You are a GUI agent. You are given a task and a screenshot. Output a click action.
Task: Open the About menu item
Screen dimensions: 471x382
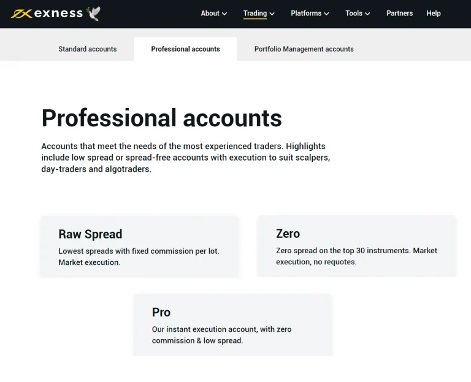click(x=210, y=13)
